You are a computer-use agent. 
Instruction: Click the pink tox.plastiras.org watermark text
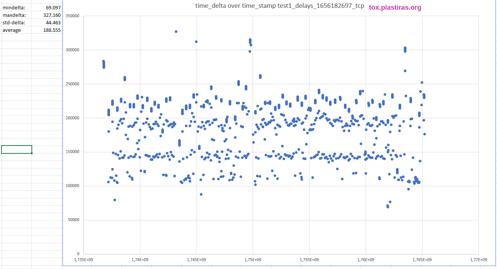[395, 7]
